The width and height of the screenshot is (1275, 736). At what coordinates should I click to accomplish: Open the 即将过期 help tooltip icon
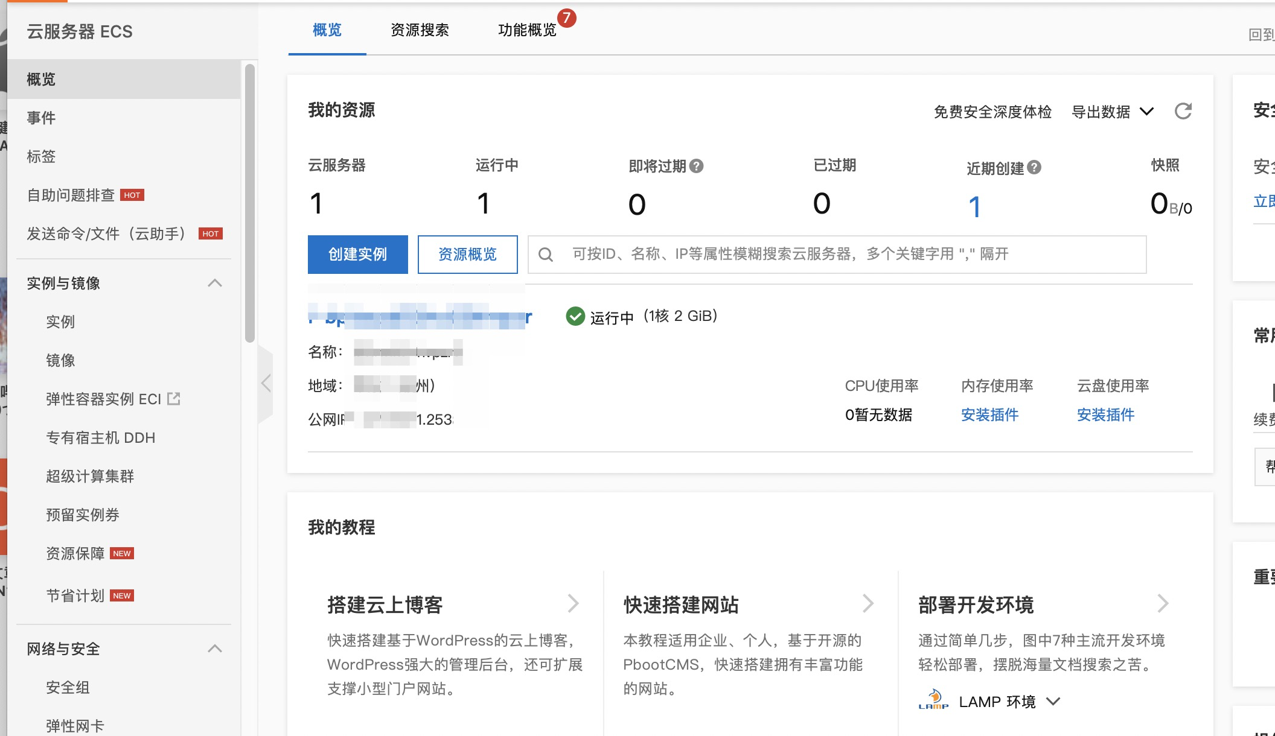point(696,166)
